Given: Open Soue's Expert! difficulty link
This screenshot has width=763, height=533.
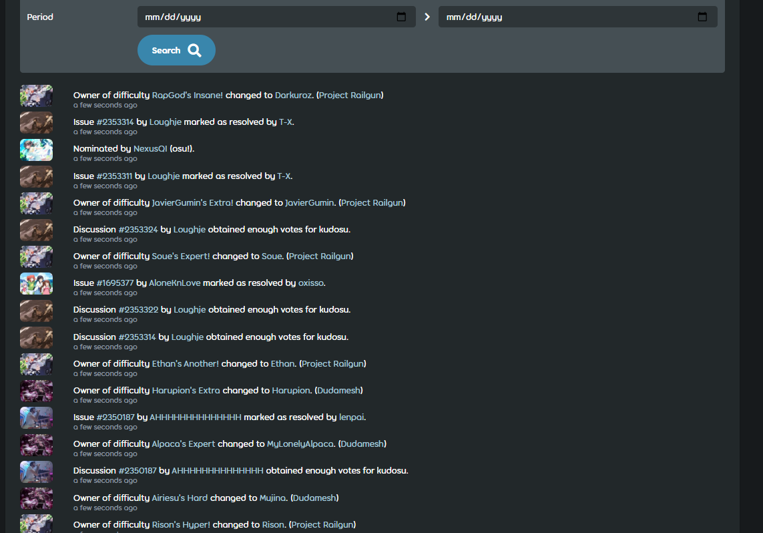Looking at the screenshot, I should point(181,256).
